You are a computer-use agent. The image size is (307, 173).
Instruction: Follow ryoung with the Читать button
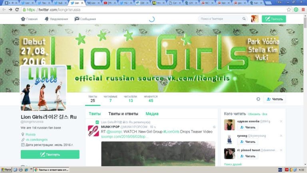pyautogui.click(x=248, y=142)
